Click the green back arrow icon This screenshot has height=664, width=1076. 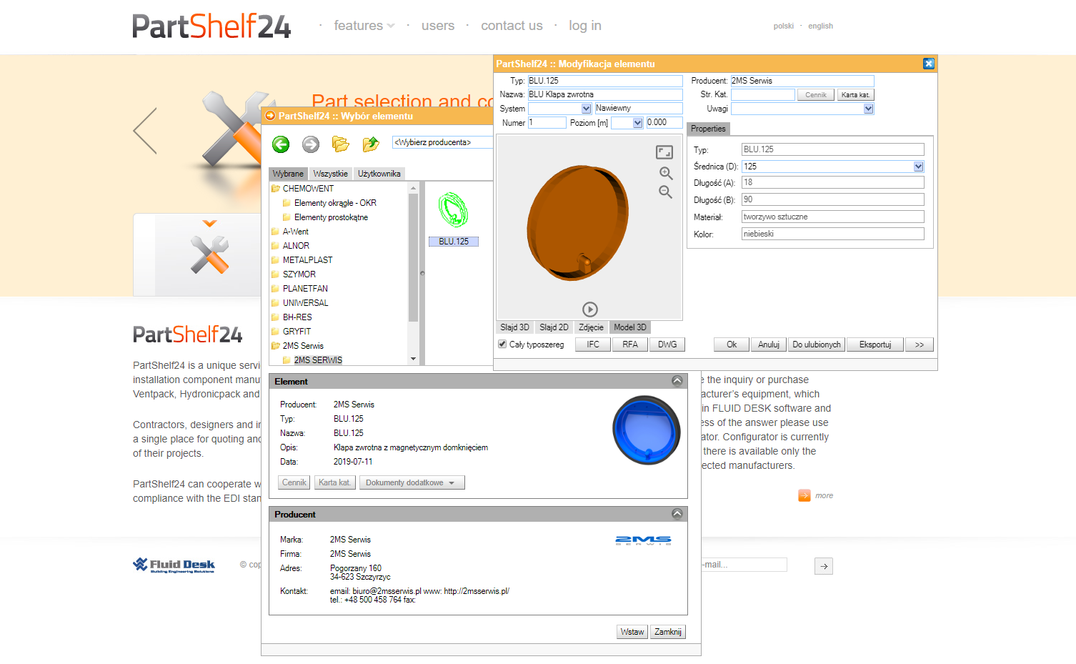point(281,144)
